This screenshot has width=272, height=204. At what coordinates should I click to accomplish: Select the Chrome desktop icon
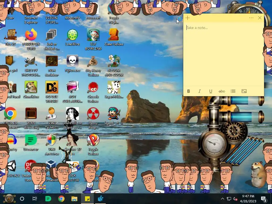click(x=10, y=114)
